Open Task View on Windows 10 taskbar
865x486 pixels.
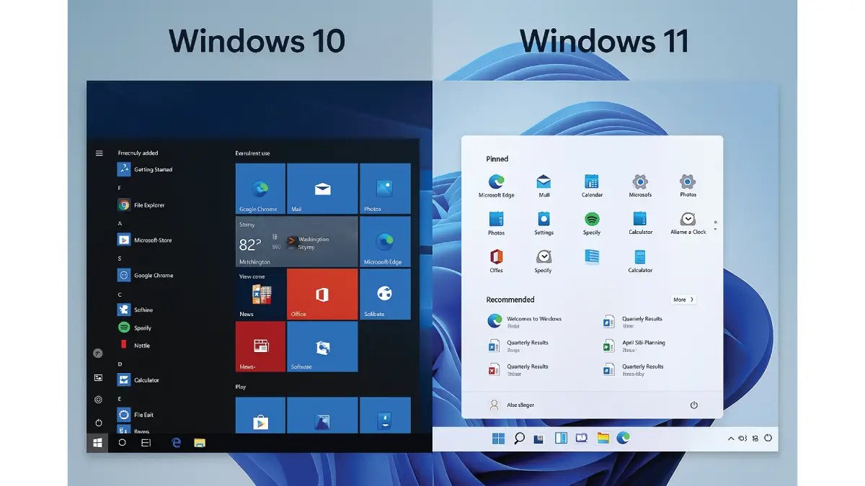pos(146,443)
